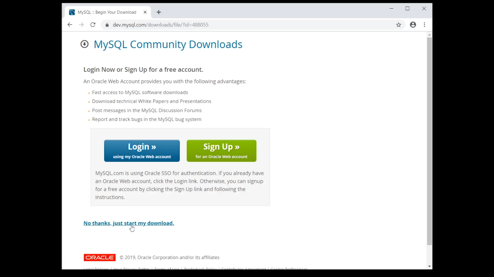Close the MySQL Begin Your Download tab
494x277 pixels.
(145, 12)
